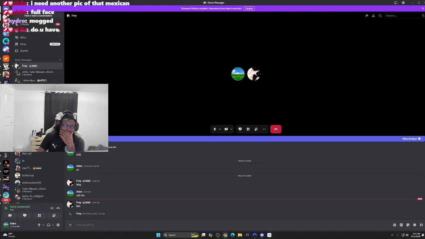This screenshot has height=239, width=425.
Task: Click Mark As Read on the blue bar
Action: point(411,139)
